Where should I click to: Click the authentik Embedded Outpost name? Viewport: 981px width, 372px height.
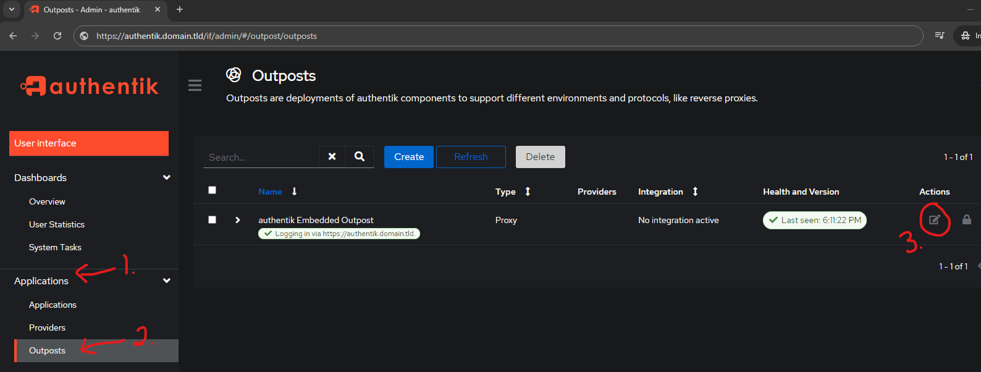click(316, 220)
